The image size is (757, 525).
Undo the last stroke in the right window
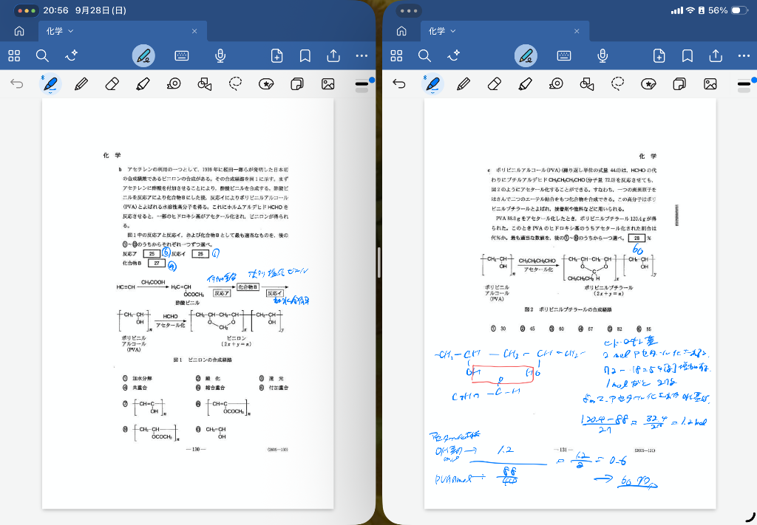click(399, 84)
